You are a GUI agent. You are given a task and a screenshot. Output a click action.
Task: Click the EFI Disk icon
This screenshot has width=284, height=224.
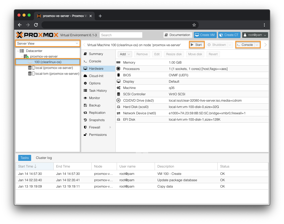(118, 120)
